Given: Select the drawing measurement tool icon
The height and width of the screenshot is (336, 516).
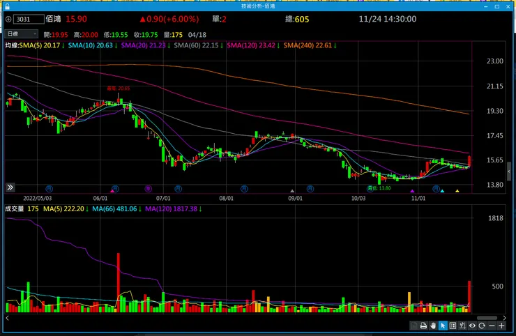Looking at the screenshot, I should (x=462, y=326).
